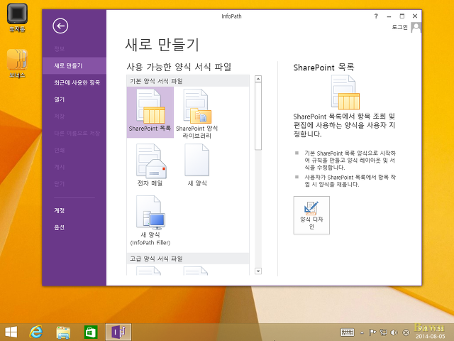The height and width of the screenshot is (341, 454).
Task: Open the help question mark icon
Action: (x=376, y=16)
